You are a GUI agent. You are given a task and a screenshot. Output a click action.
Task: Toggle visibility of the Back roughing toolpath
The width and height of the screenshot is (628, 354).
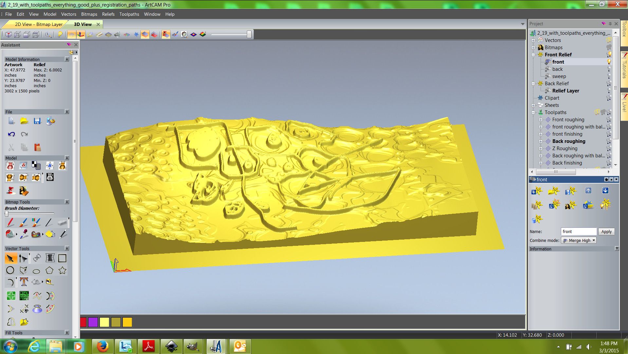click(x=608, y=141)
